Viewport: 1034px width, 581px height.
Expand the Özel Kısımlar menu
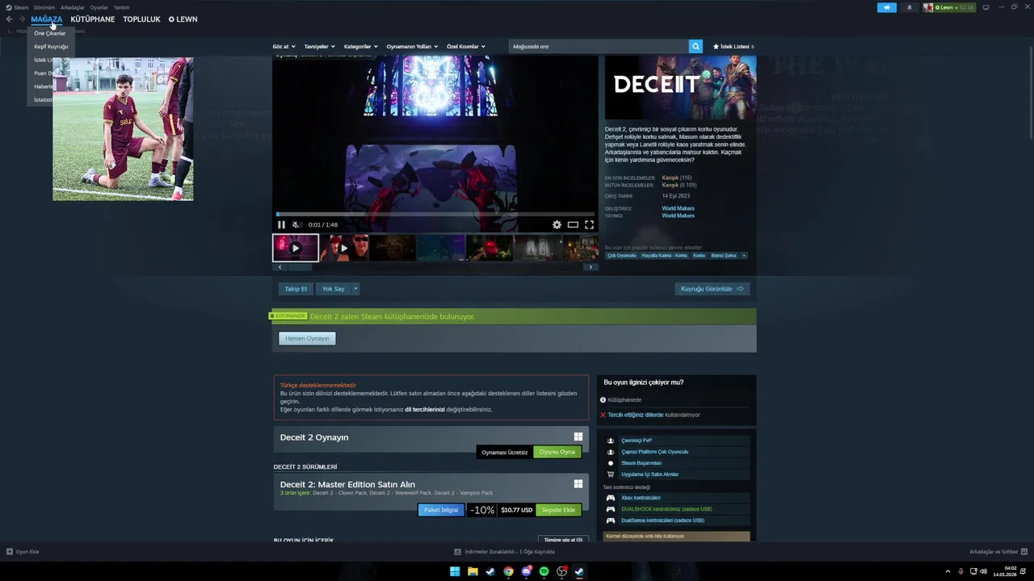click(466, 47)
